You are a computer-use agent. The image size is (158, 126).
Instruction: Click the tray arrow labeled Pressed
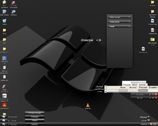(x=149, y=117)
